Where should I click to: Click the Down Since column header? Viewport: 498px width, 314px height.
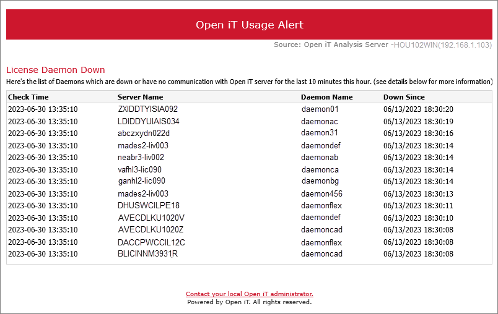404,97
